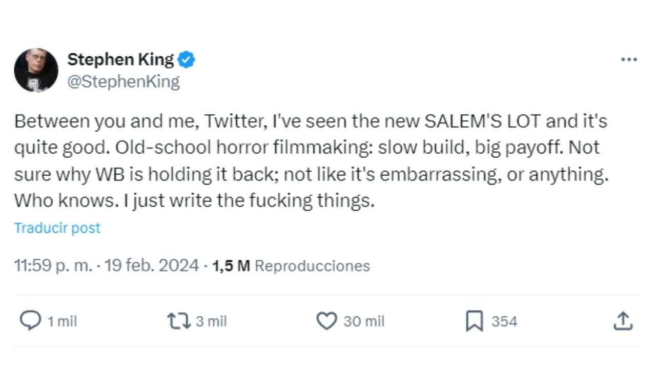Click the 354 bookmarks count

pos(504,321)
